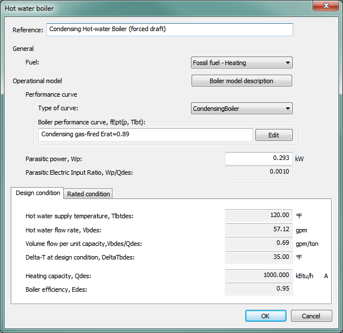Open the Fuel dropdown

click(x=242, y=63)
